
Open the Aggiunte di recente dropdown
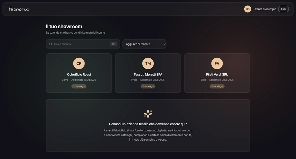point(144,44)
